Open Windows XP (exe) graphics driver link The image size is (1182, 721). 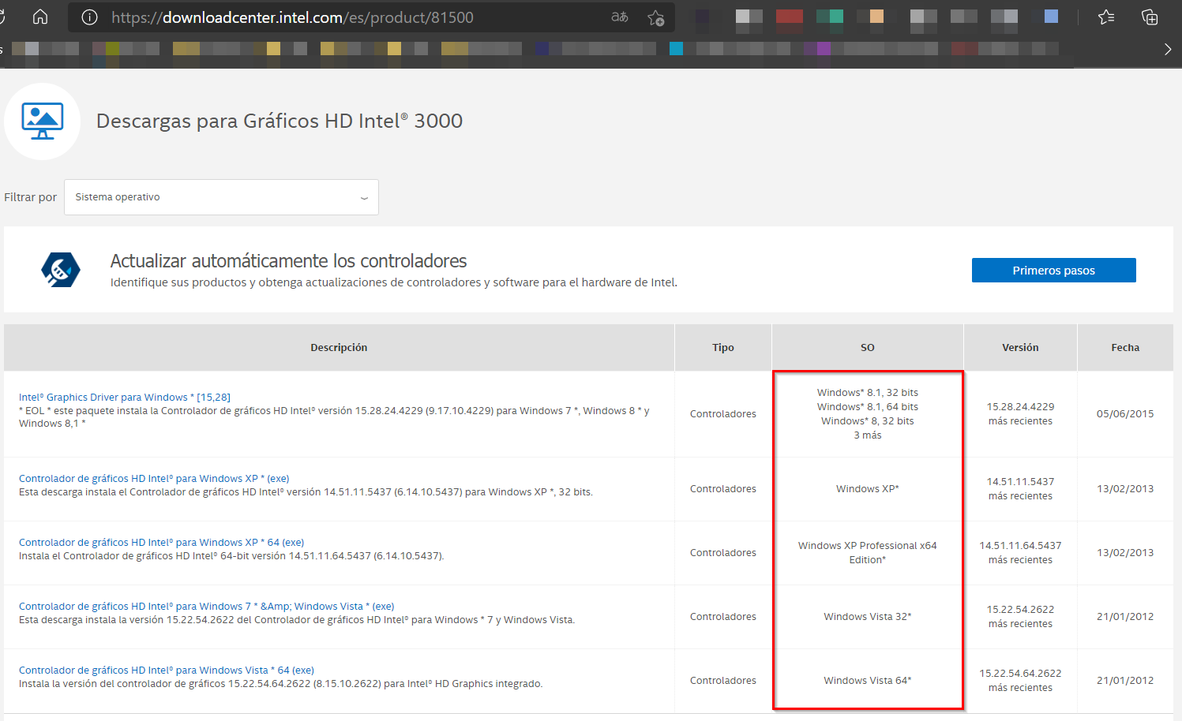point(154,478)
